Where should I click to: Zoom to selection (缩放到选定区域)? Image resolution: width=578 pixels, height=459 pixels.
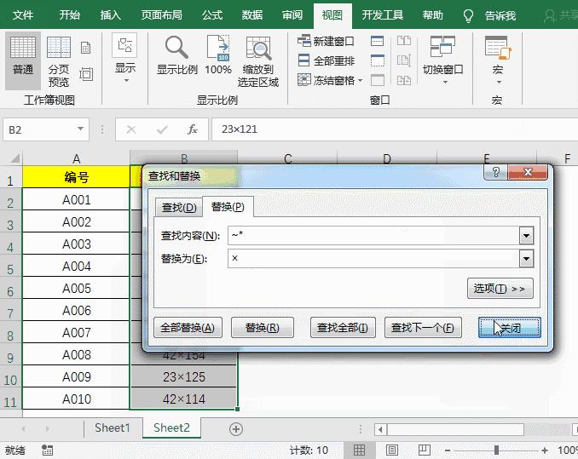click(x=258, y=62)
